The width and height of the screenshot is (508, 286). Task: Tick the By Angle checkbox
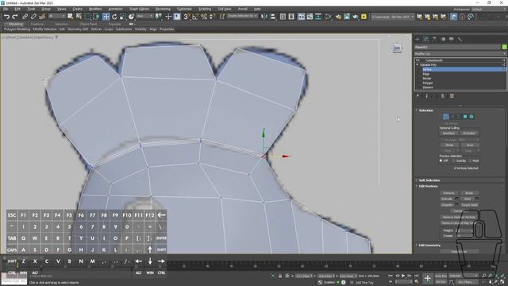443,140
